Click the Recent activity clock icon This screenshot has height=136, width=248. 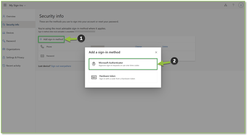(x=4, y=66)
